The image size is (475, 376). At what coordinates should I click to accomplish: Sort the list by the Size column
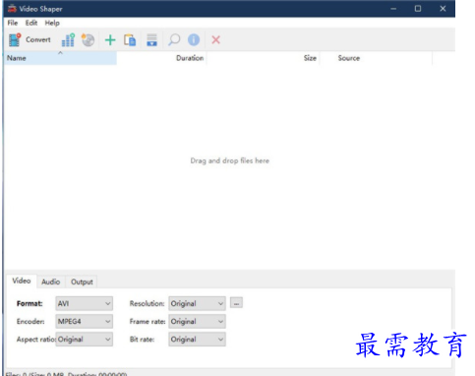(x=263, y=58)
